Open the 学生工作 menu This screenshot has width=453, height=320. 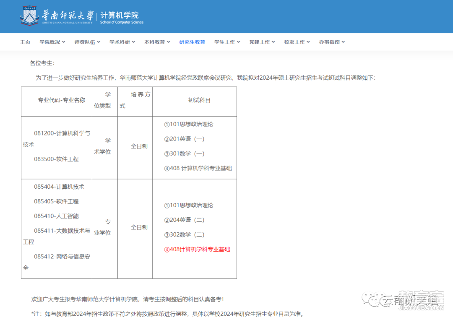224,42
